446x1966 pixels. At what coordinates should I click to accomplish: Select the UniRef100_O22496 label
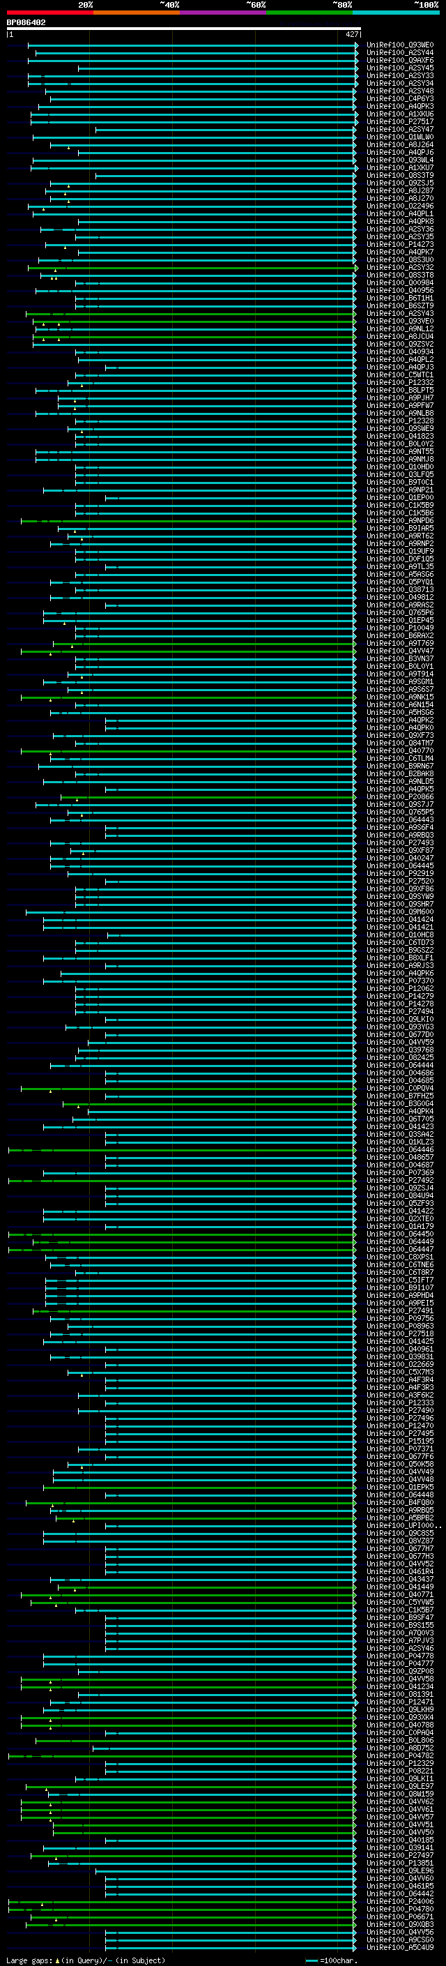(400, 206)
